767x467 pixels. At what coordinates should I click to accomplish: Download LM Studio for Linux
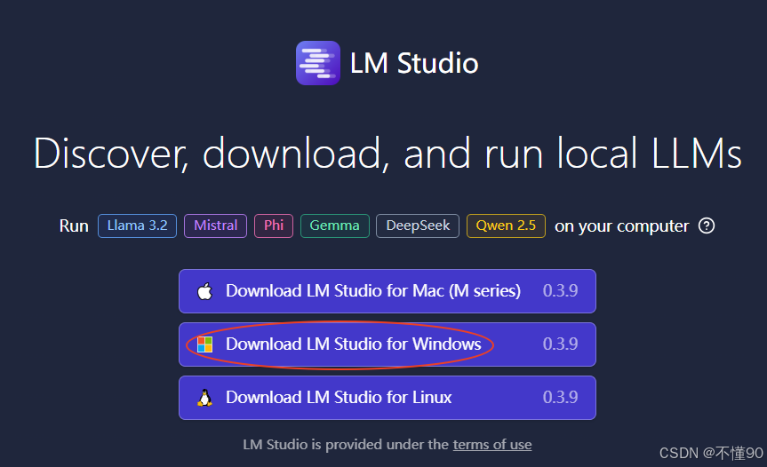(x=387, y=398)
